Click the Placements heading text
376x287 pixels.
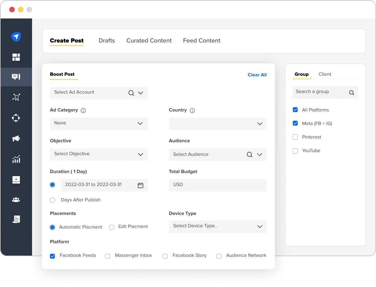point(63,213)
